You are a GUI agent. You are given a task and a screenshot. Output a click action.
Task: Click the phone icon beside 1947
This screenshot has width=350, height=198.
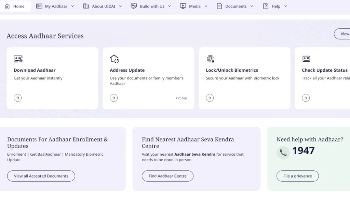[x=283, y=153]
